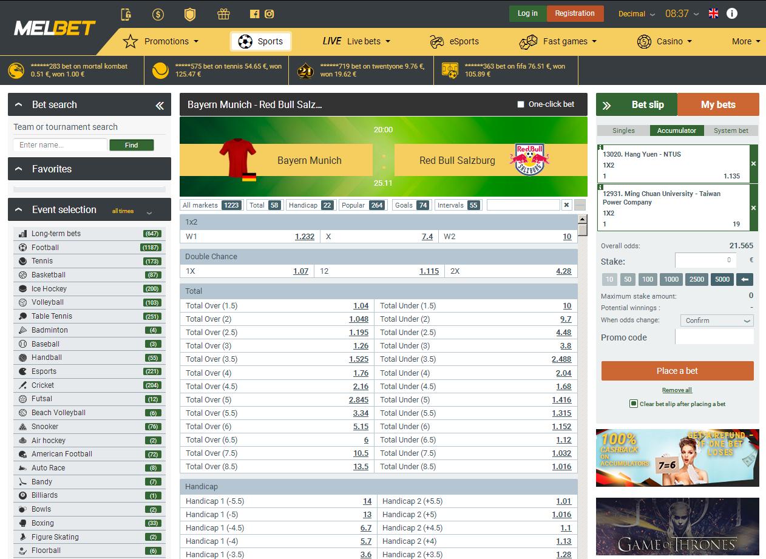Click the team or tournament search field
This screenshot has width=766, height=559.
[60, 145]
